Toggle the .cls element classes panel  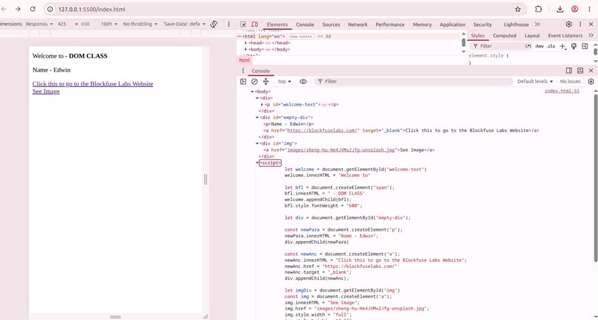[x=551, y=46]
